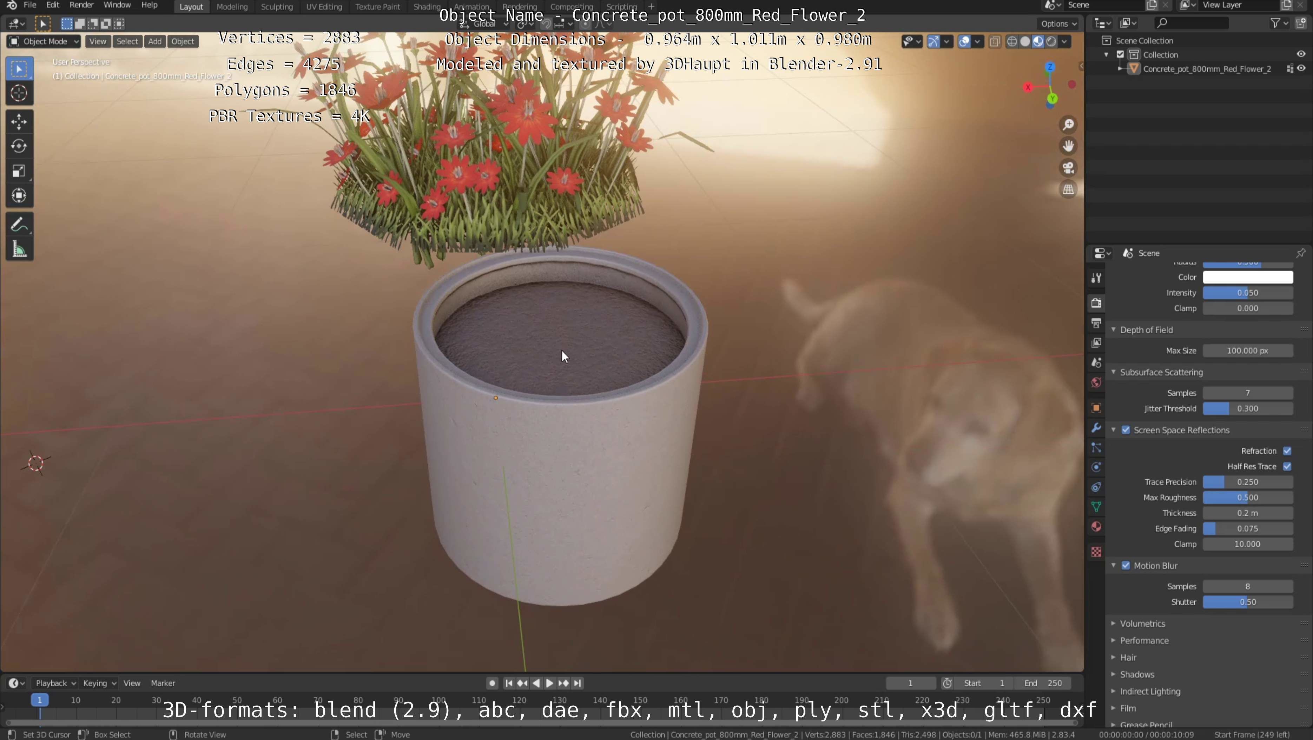Image resolution: width=1313 pixels, height=740 pixels.
Task: Expand the Performance panel
Action: [x=1144, y=640]
